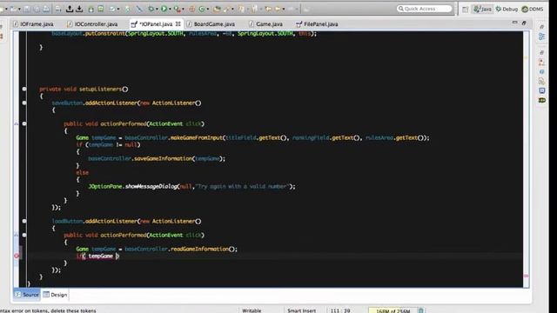Maximize the editor area
This screenshot has width=557, height=313.
(524, 23)
